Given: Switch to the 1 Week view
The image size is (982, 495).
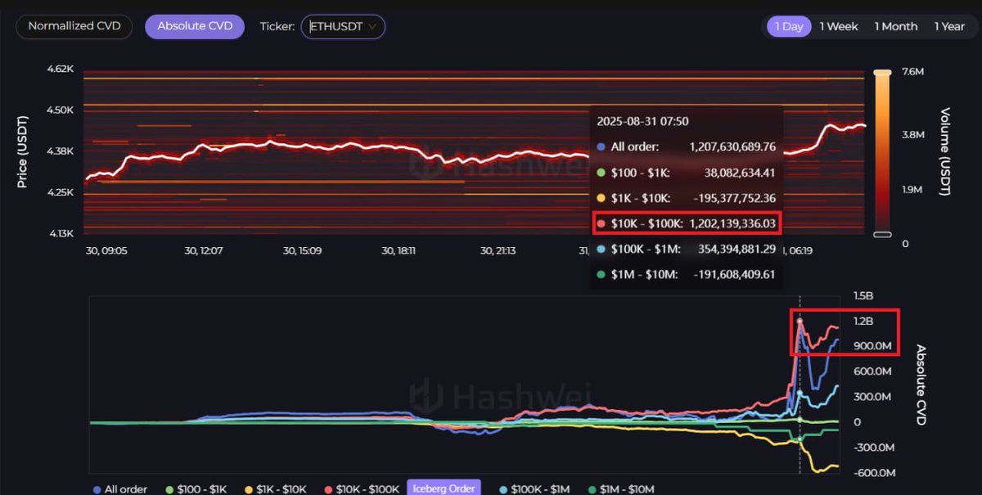Looking at the screenshot, I should (x=838, y=25).
